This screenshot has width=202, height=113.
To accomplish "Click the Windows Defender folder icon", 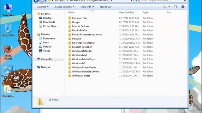I will [69, 51].
